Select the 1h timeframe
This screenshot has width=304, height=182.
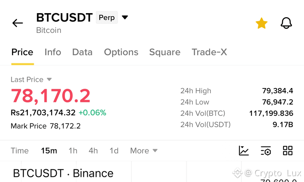[x=73, y=151]
